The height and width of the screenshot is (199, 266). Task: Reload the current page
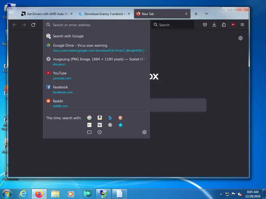point(33,25)
